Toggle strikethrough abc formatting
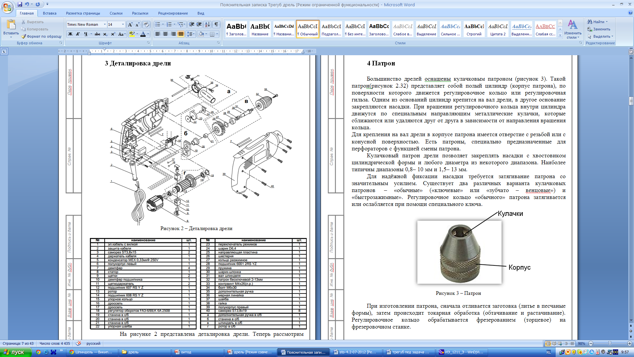634x357 pixels. coord(97,34)
